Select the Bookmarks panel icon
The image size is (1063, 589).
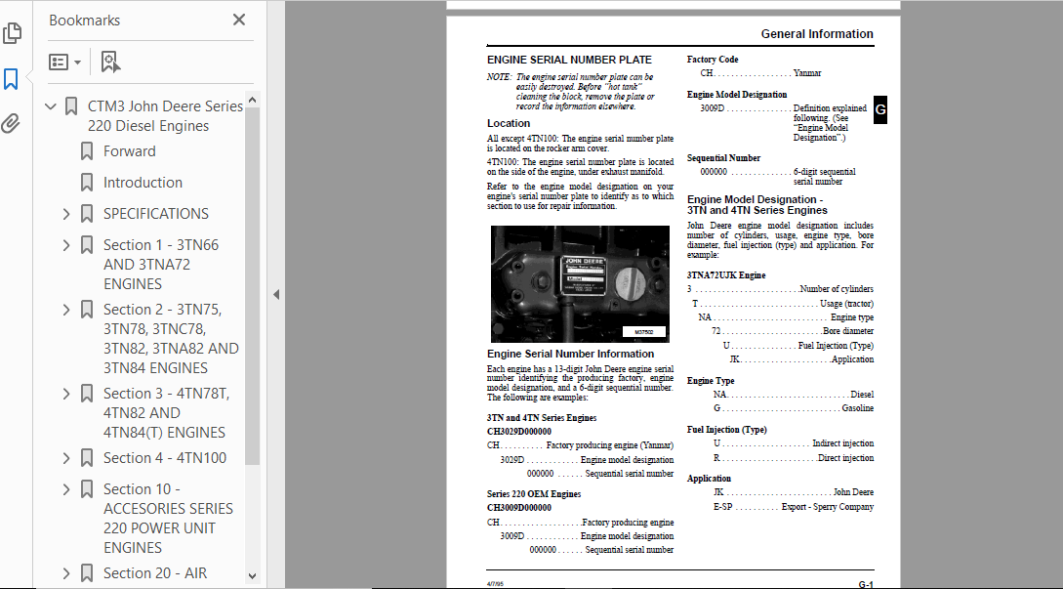tap(11, 79)
